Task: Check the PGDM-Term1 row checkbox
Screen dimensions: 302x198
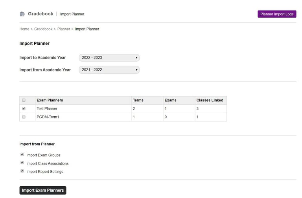Action: [x=24, y=117]
